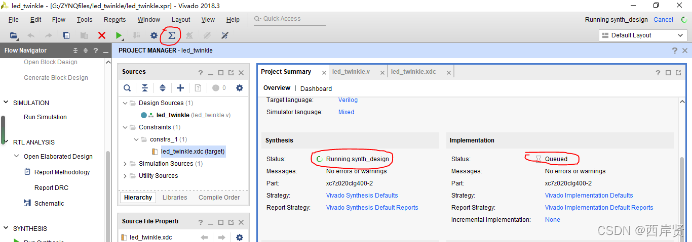
Task: Float the Project Summary window
Action: click(678, 73)
